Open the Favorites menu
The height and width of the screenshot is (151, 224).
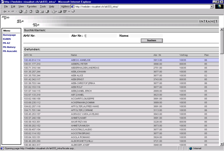tap(32, 6)
